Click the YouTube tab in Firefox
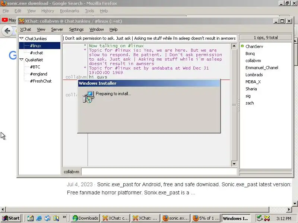 click(x=9, y=20)
